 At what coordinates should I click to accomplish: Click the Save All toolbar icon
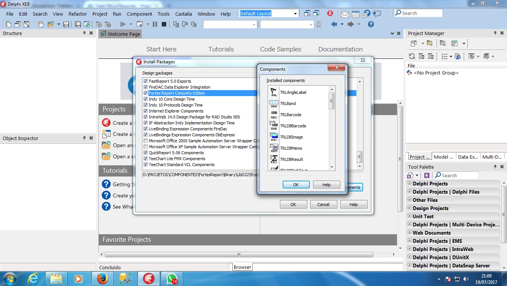[x=78, y=24]
